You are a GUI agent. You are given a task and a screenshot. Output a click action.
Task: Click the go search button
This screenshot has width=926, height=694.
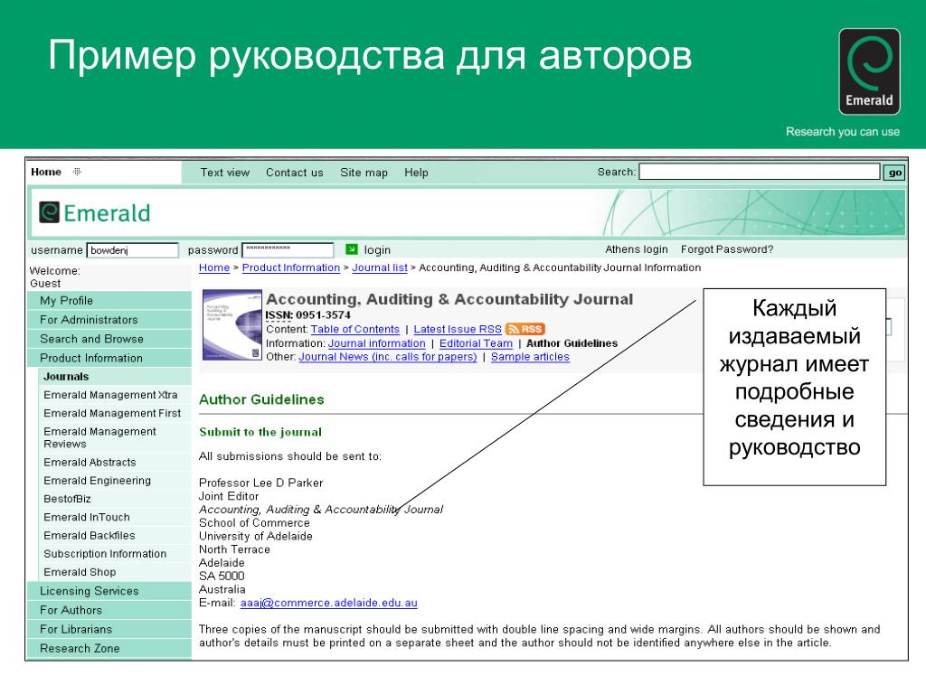pos(894,173)
